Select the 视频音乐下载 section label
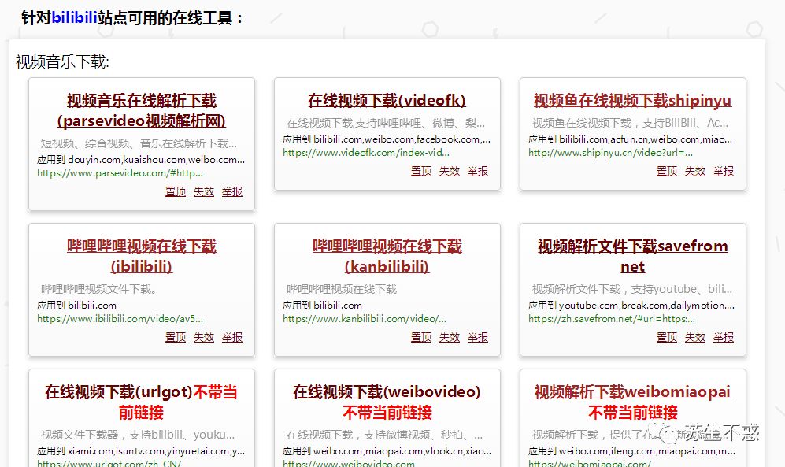 click(62, 62)
